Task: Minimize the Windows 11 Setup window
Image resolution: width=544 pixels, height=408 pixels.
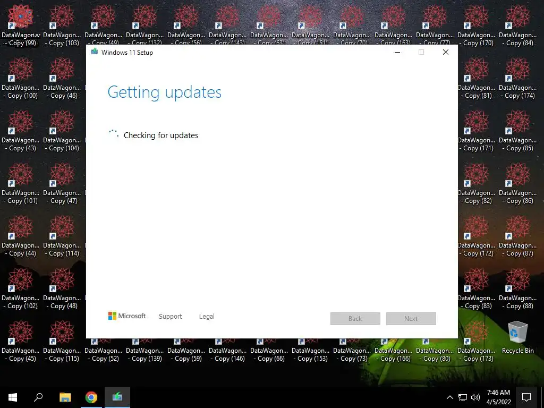Action: [x=397, y=53]
